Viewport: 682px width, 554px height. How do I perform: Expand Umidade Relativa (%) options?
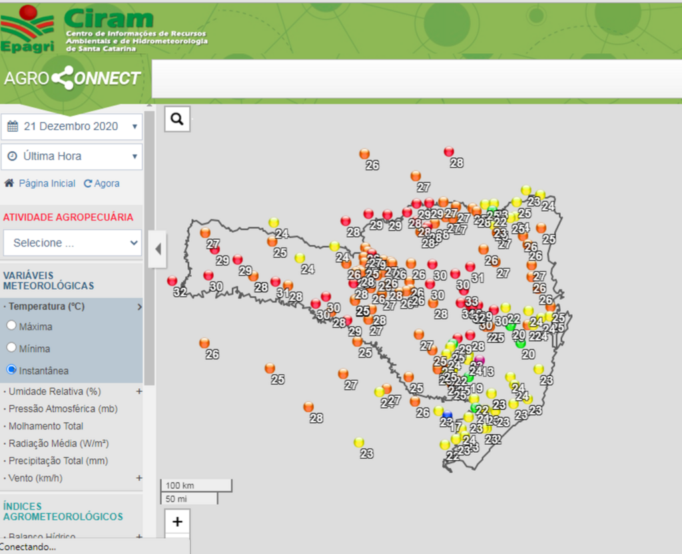139,392
